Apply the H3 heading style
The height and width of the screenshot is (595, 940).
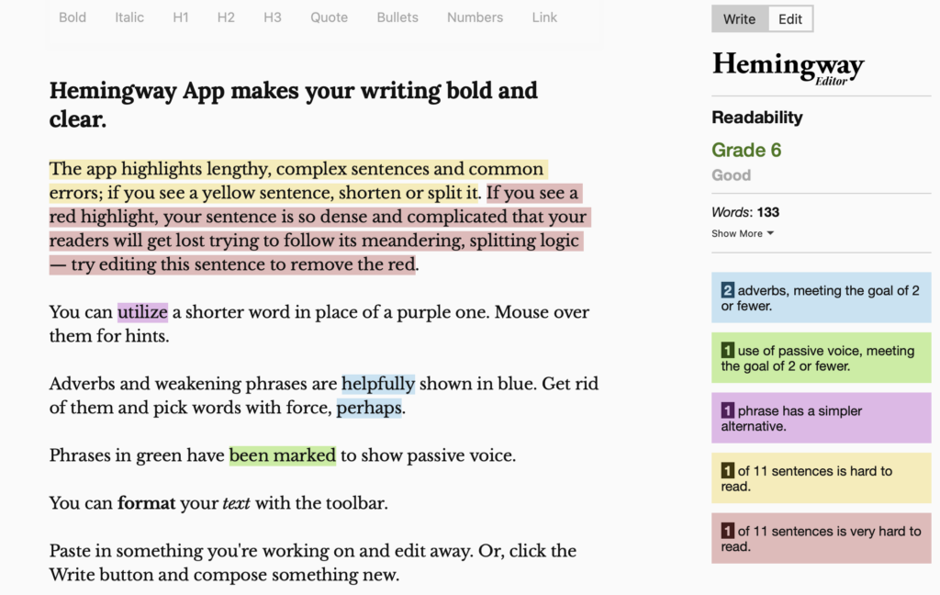(x=272, y=17)
